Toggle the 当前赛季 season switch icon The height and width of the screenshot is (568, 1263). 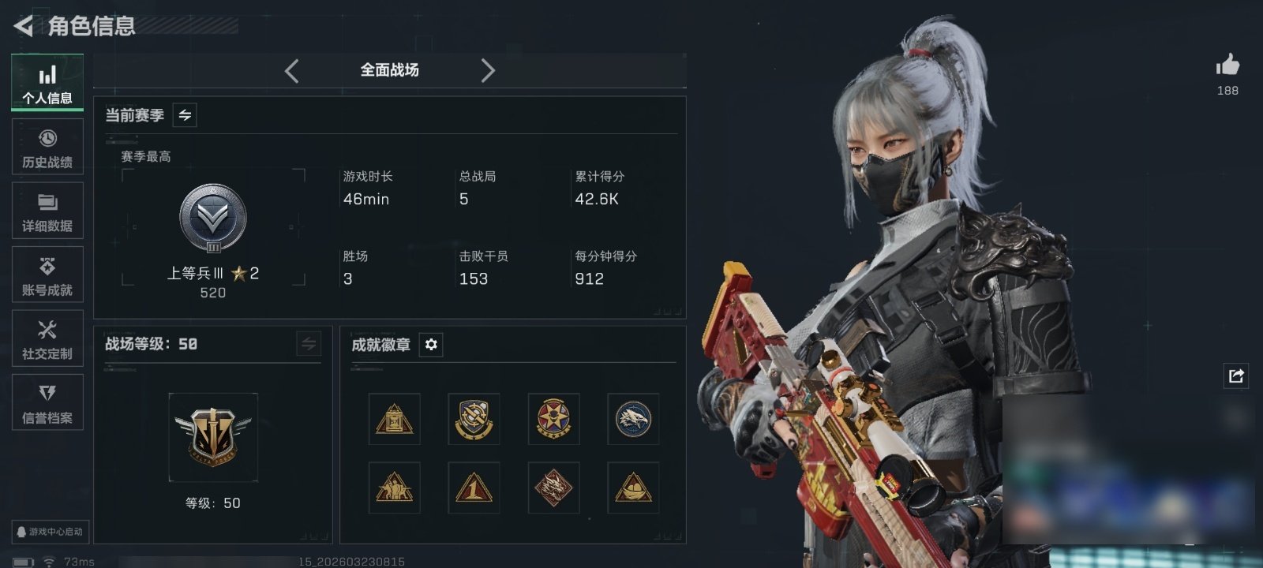click(x=185, y=115)
